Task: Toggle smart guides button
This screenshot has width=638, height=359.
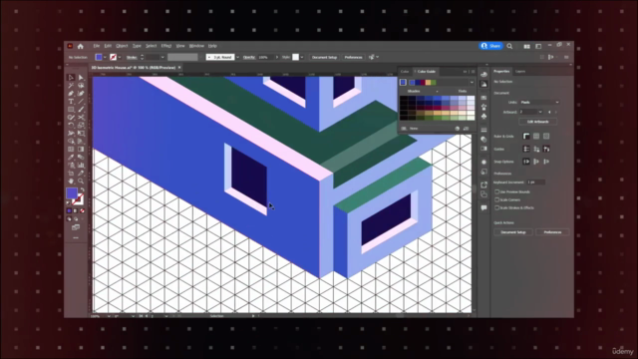Action: pos(546,149)
